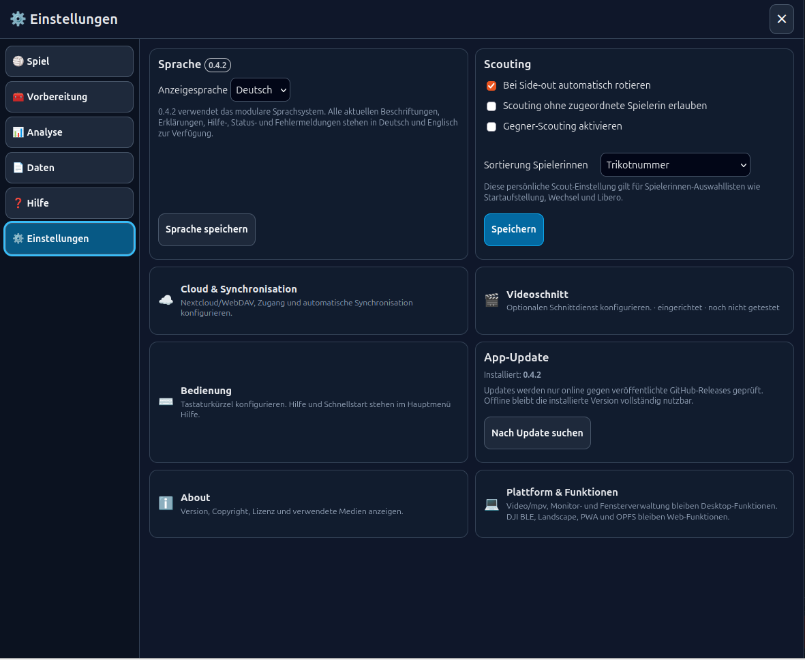The image size is (805, 660).
Task: Select the Einstellungen sidebar tab
Action: 70,239
